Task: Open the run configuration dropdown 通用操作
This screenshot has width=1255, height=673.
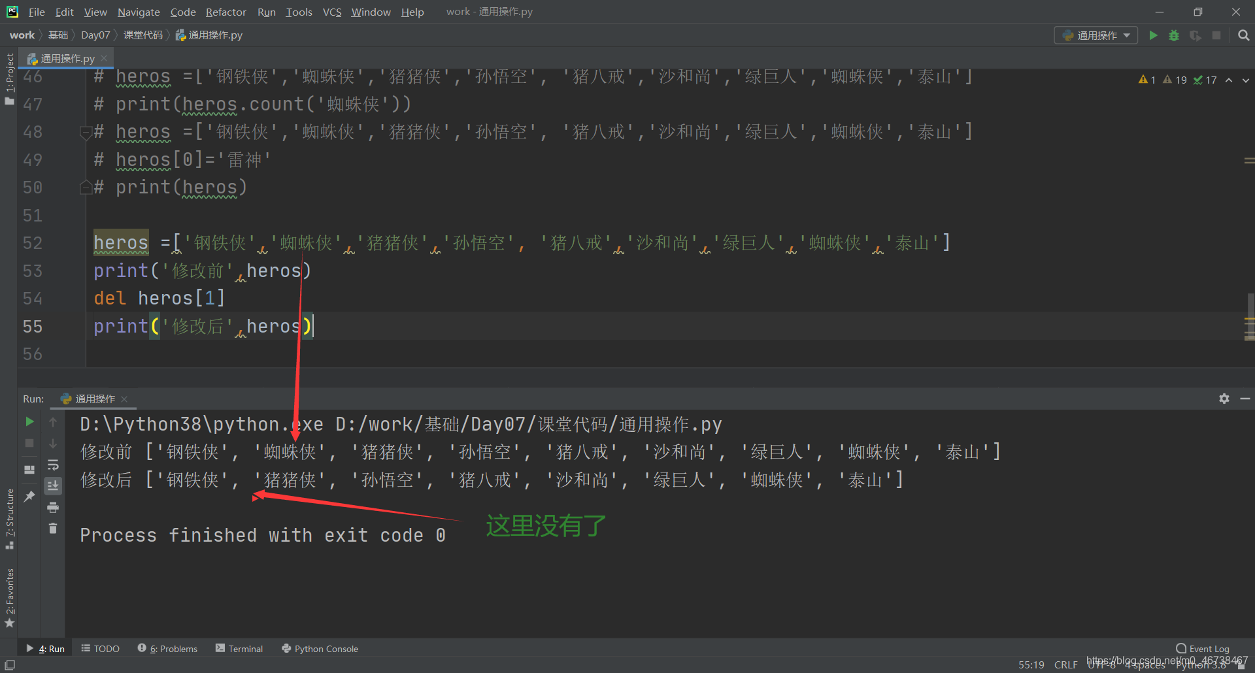Action: (1096, 35)
